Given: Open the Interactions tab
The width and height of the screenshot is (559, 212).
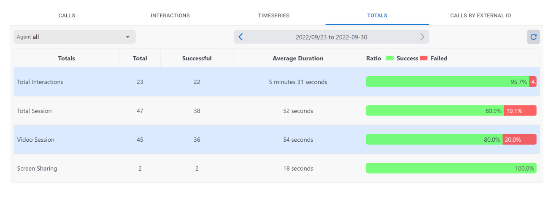Looking at the screenshot, I should click(x=170, y=16).
